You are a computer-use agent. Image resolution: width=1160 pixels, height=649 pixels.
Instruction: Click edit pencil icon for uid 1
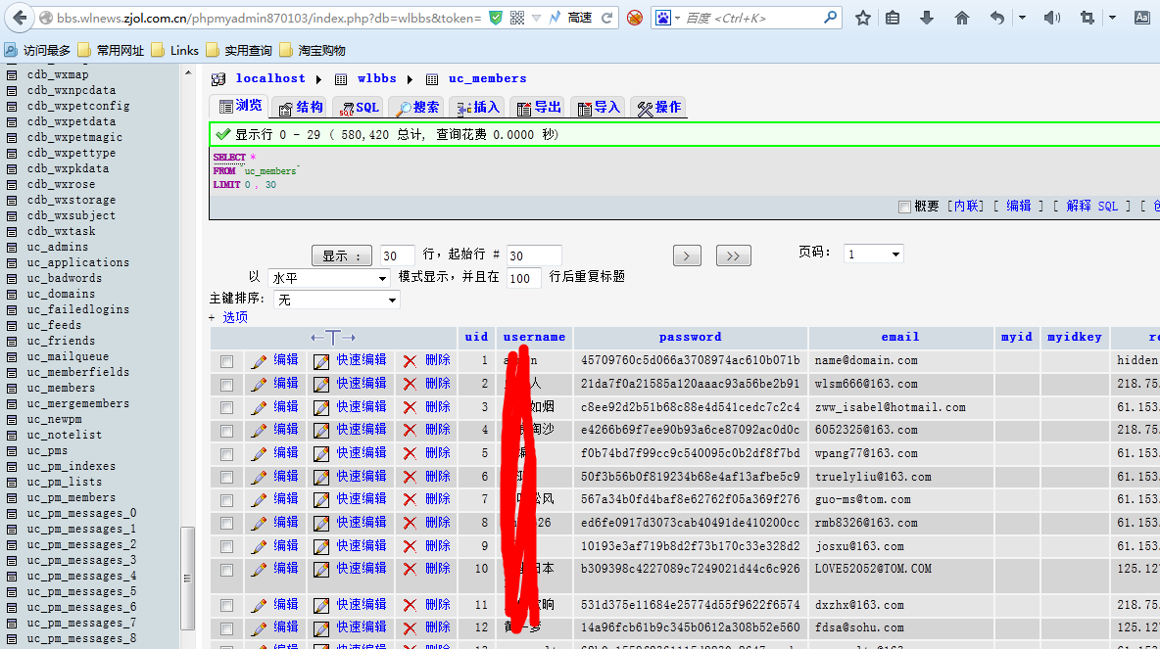tap(259, 361)
